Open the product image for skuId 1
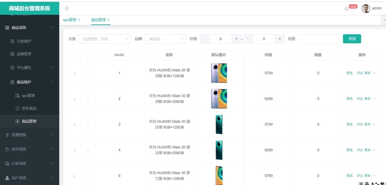 tap(219, 73)
